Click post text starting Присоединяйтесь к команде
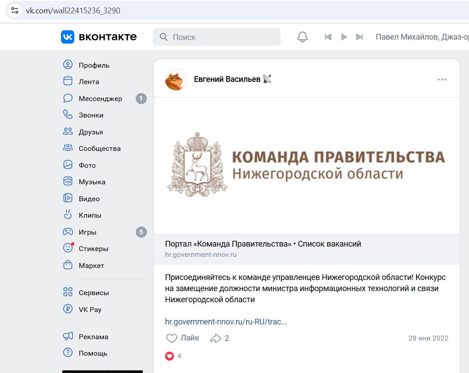469x373 pixels. tap(305, 288)
